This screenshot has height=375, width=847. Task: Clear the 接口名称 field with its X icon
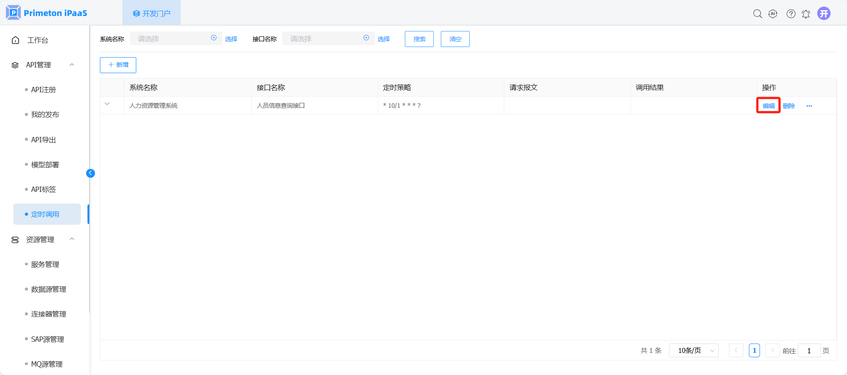pos(366,38)
